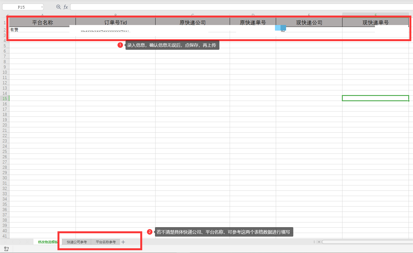Click into the formula bar input

[241, 7]
